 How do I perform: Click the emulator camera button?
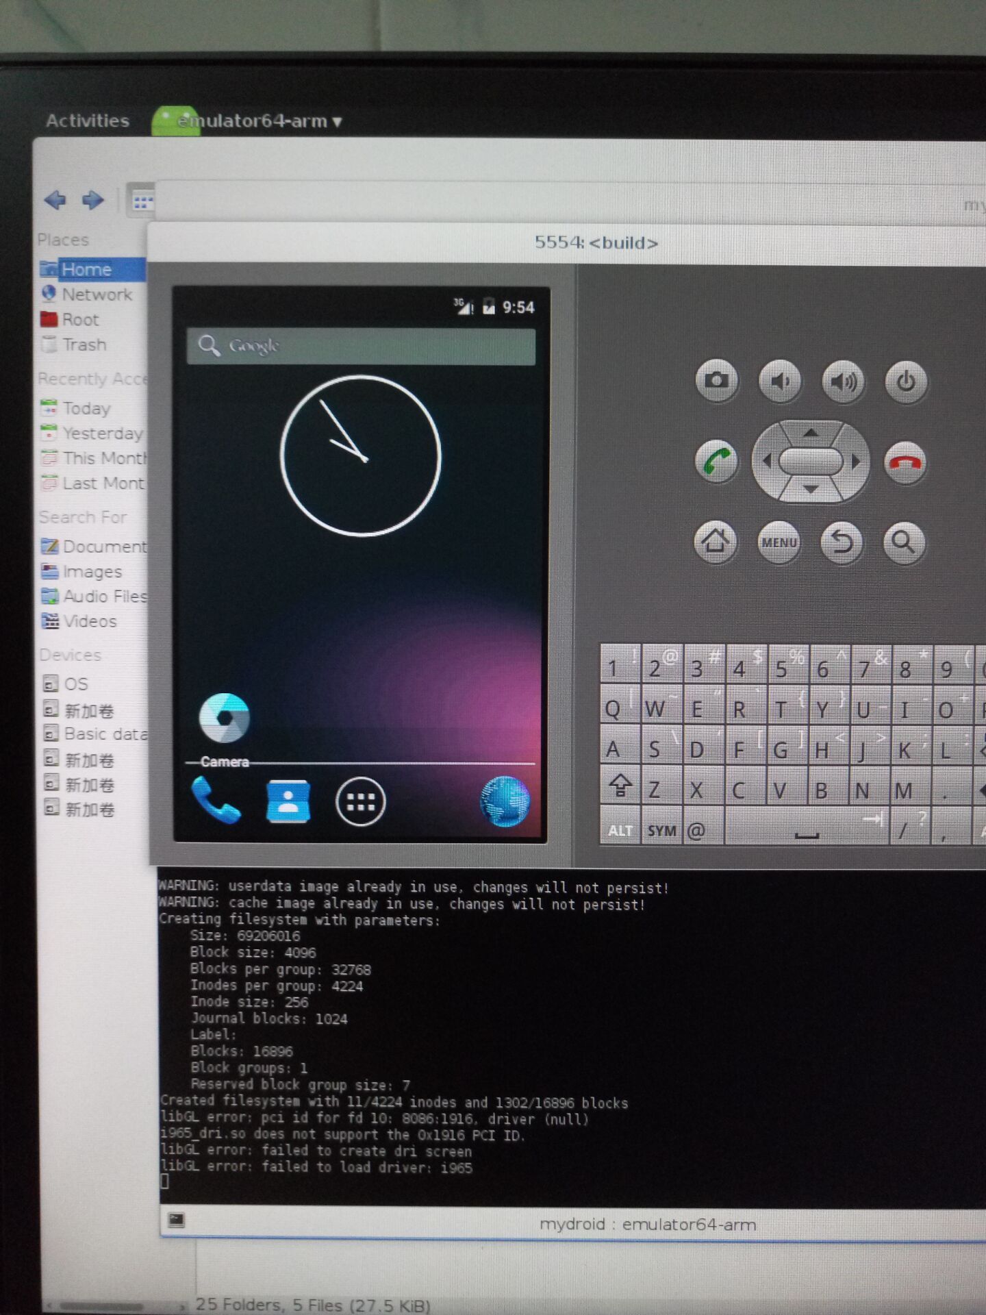coord(716,380)
